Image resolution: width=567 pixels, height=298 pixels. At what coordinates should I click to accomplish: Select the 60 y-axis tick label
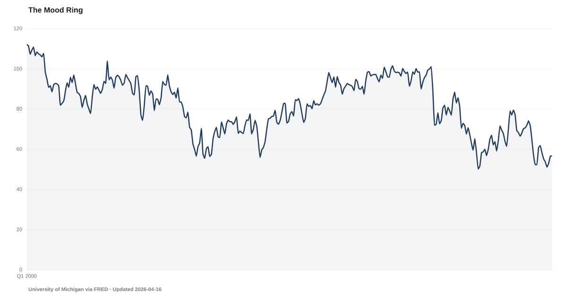pyautogui.click(x=19, y=149)
